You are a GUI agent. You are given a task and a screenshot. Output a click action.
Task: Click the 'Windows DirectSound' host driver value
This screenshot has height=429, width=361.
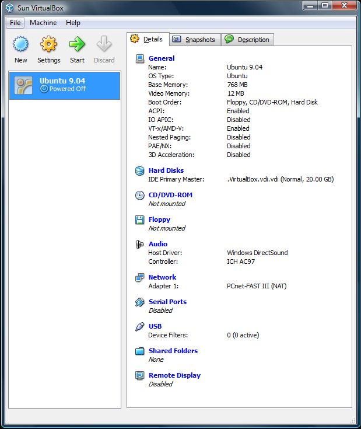click(257, 253)
